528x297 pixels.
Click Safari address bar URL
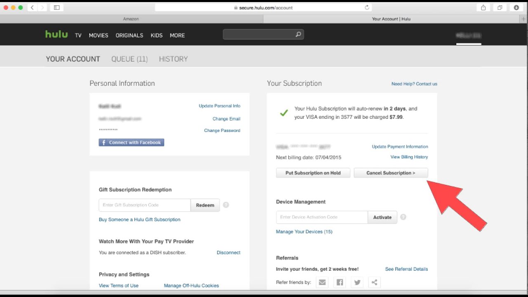click(263, 7)
